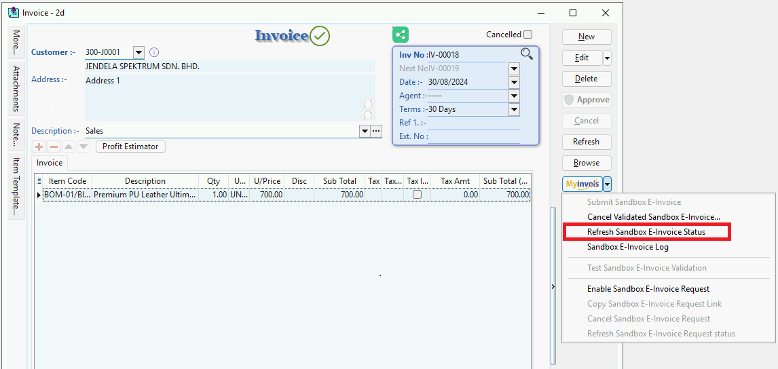Toggle the Tax Inclusive checkbox in item row
This screenshot has height=369, width=778.
tap(417, 195)
